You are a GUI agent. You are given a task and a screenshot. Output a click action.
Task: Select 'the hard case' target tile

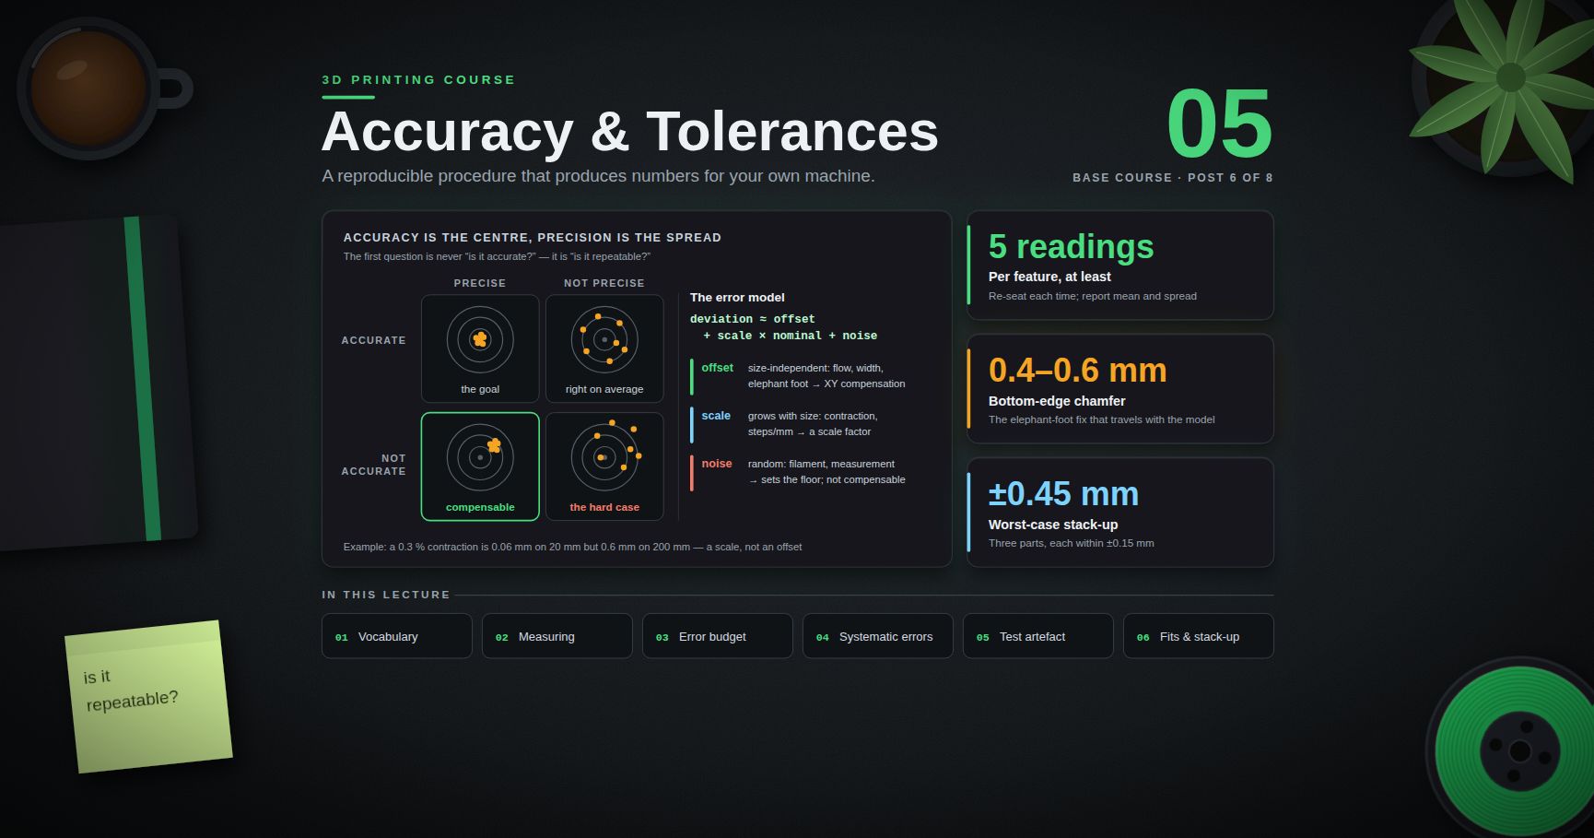pyautogui.click(x=604, y=466)
